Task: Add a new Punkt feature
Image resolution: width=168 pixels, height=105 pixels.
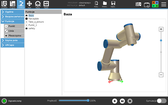Action: click(14, 26)
